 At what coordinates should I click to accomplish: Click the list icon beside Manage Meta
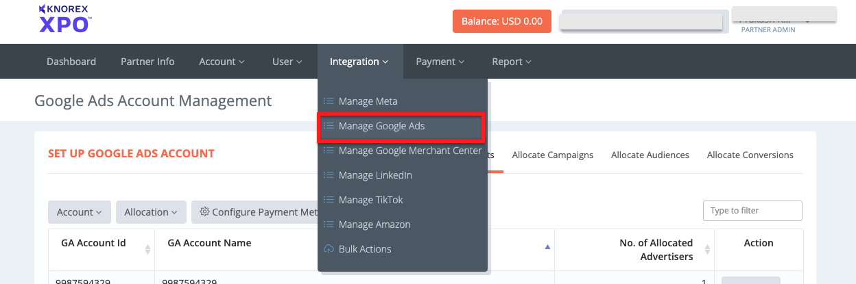pos(329,101)
